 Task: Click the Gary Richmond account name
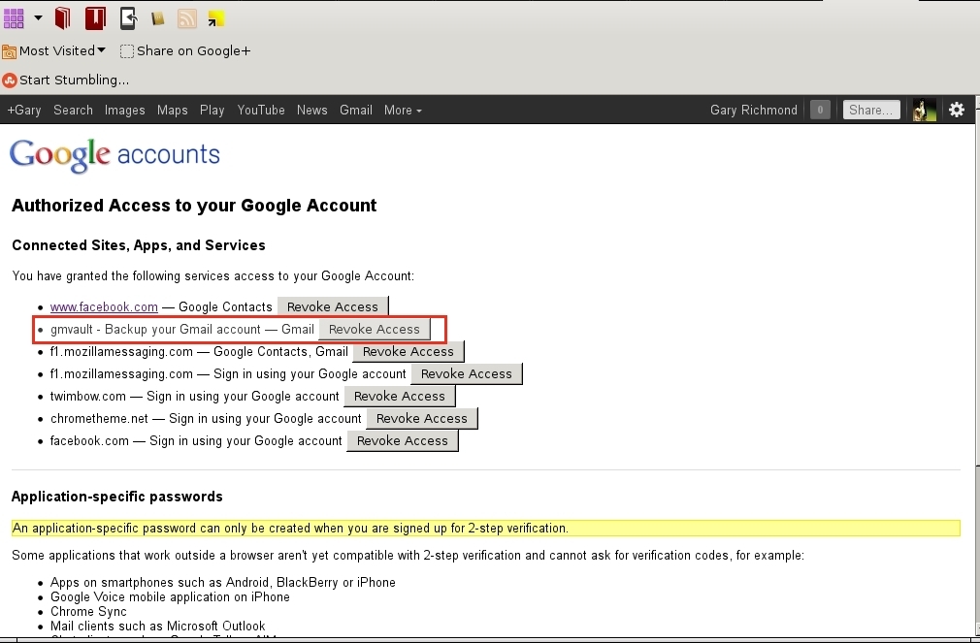click(753, 110)
